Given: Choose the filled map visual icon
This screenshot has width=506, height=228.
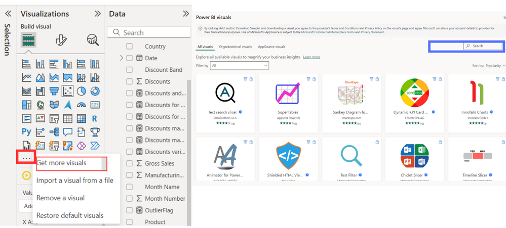Looking at the screenshot, I should (54, 105).
